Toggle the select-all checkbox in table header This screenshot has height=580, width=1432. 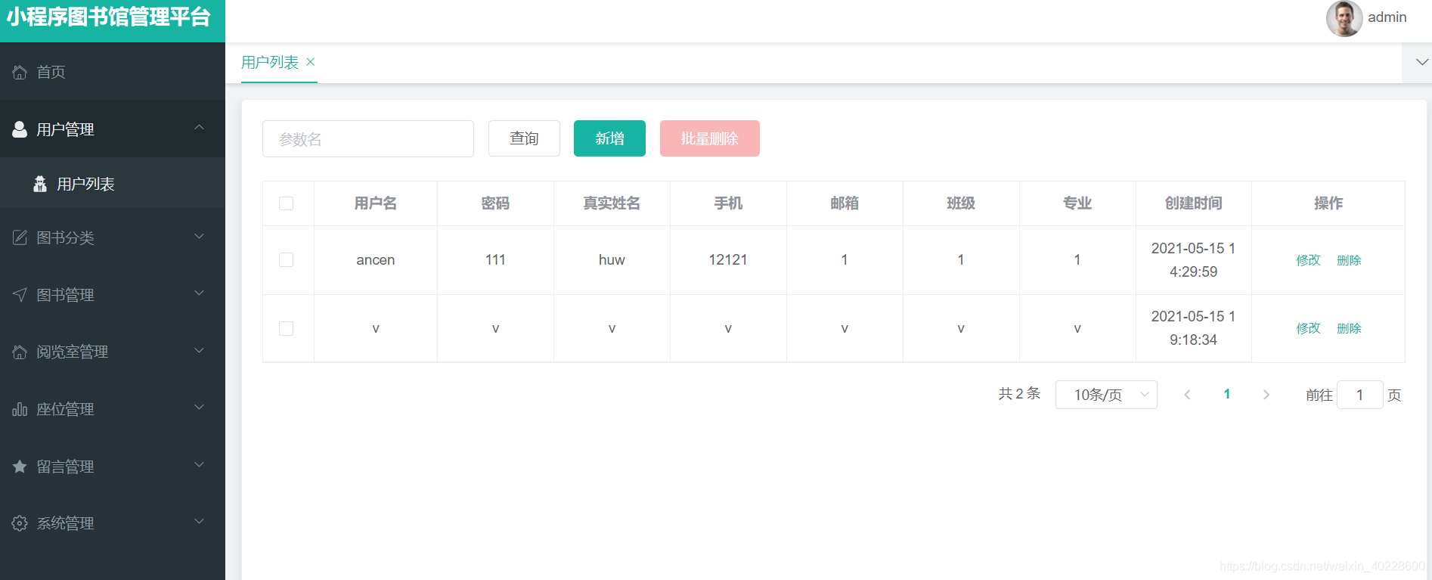pyautogui.click(x=286, y=203)
